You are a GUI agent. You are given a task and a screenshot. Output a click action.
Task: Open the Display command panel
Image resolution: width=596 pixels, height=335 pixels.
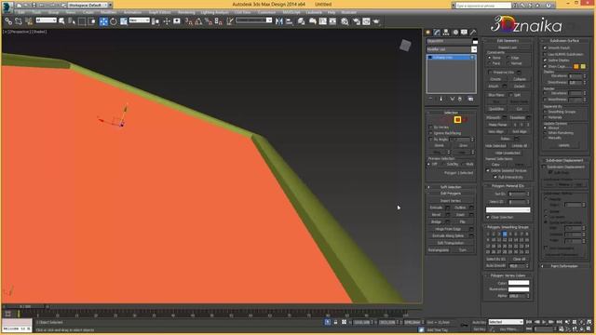click(x=464, y=33)
